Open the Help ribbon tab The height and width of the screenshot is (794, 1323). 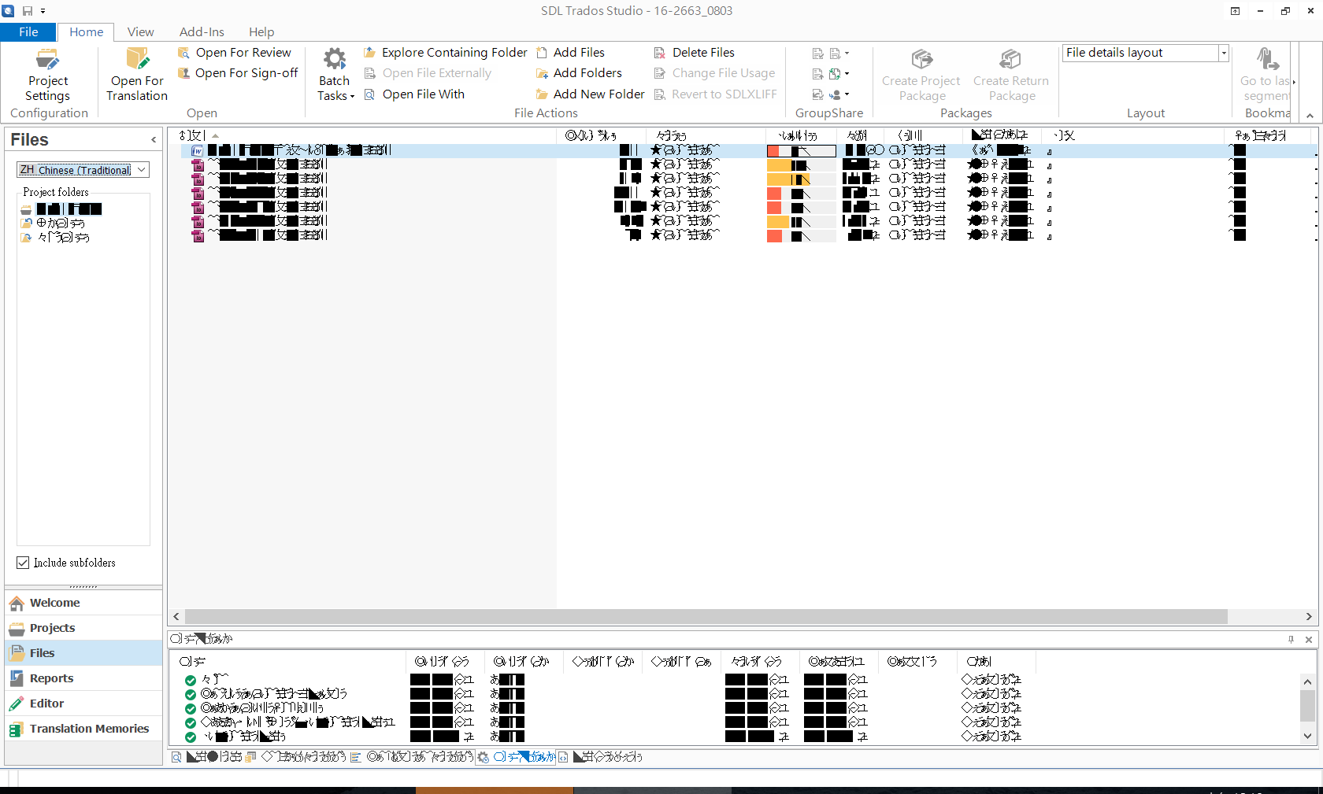coord(261,31)
